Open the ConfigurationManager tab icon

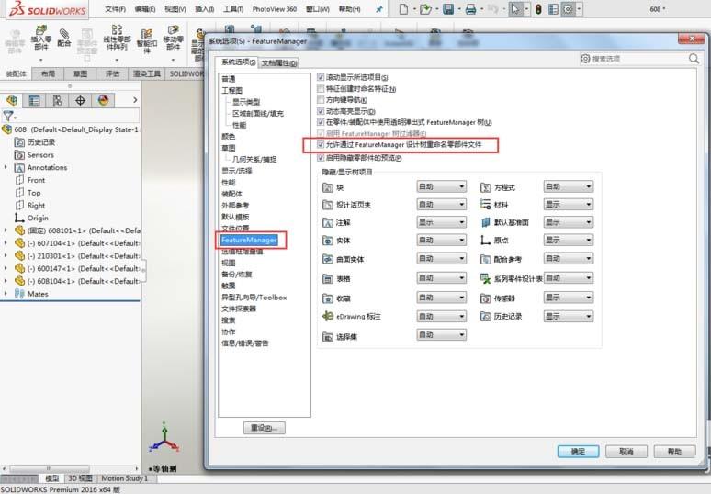(x=57, y=100)
